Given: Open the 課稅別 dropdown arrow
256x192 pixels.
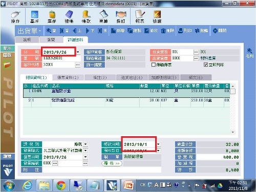Looking at the screenshot, I should 86,144.
